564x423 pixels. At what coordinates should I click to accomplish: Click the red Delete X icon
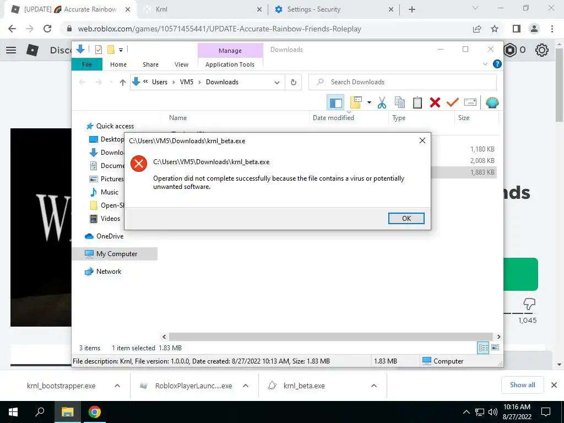tap(435, 102)
